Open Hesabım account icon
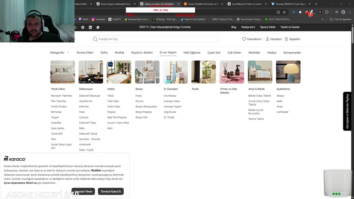Image resolution: width=354 pixels, height=199 pixels. [x=267, y=39]
